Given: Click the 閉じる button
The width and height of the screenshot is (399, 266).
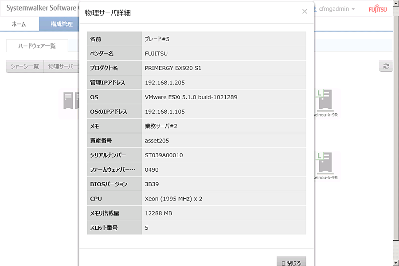Looking at the screenshot, I should pyautogui.click(x=291, y=262).
